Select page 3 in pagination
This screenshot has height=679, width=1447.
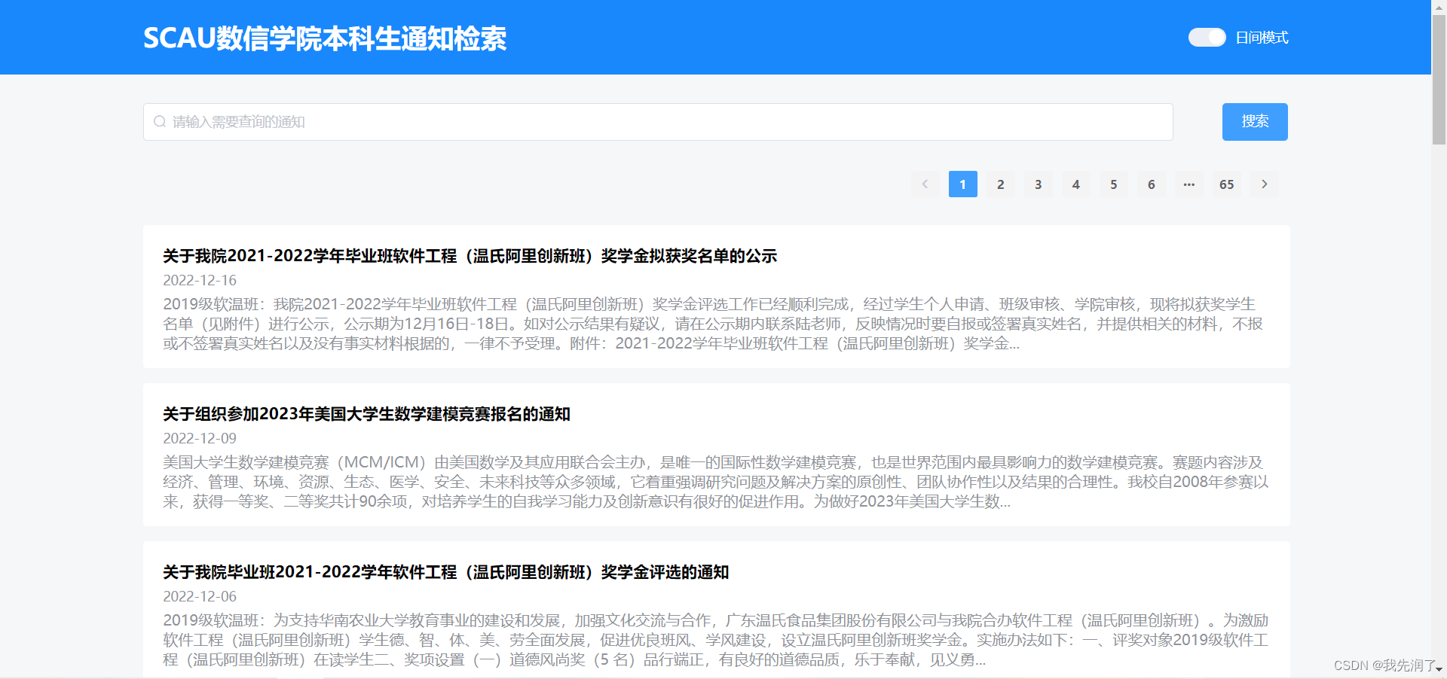[1039, 184]
